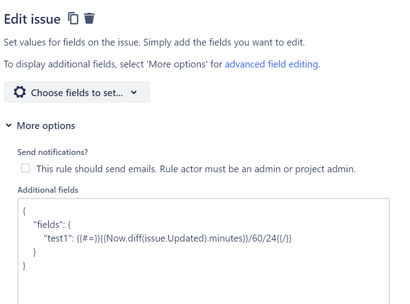Screen dimensions: 410x304
Task: Click the 'Send notifications?' label
Action: [x=52, y=152]
